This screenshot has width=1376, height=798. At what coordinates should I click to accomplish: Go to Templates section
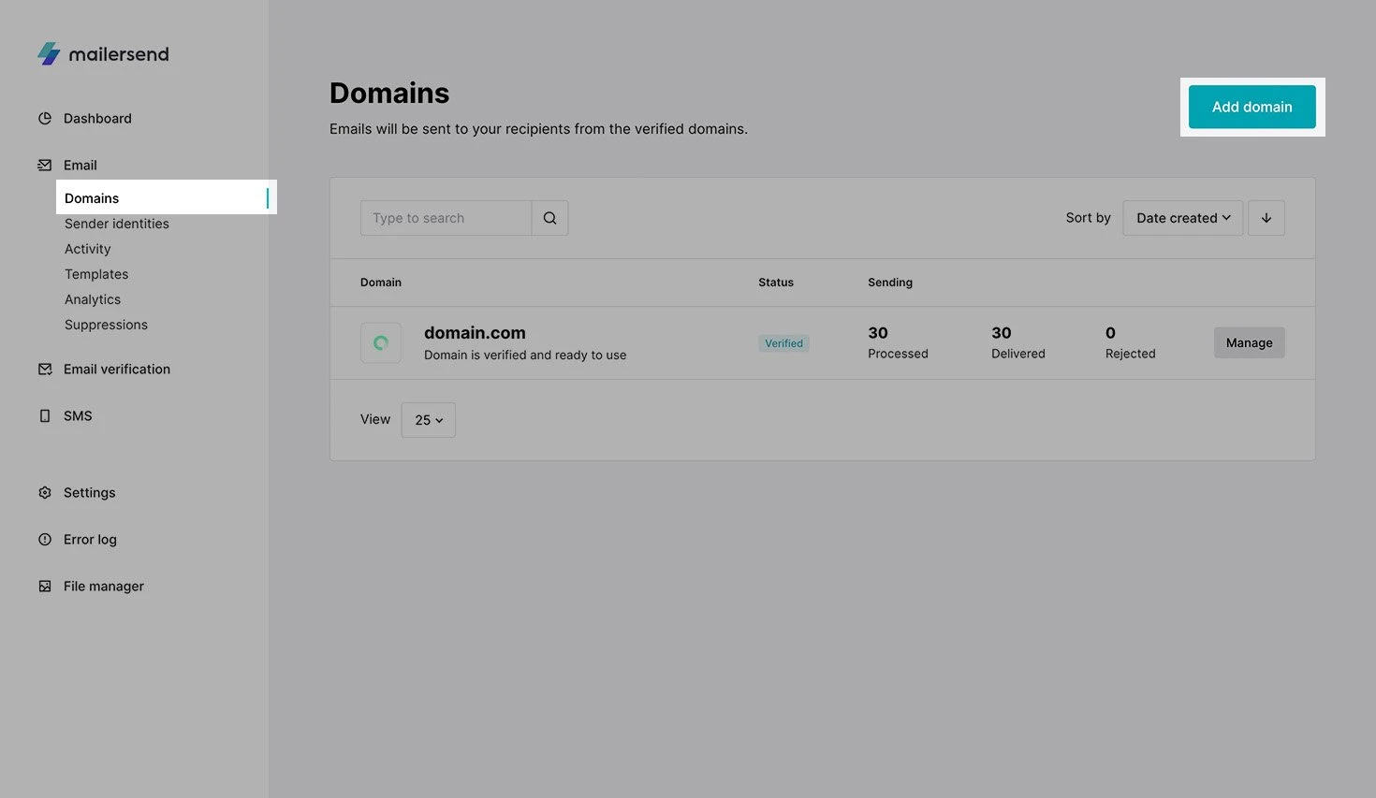96,274
